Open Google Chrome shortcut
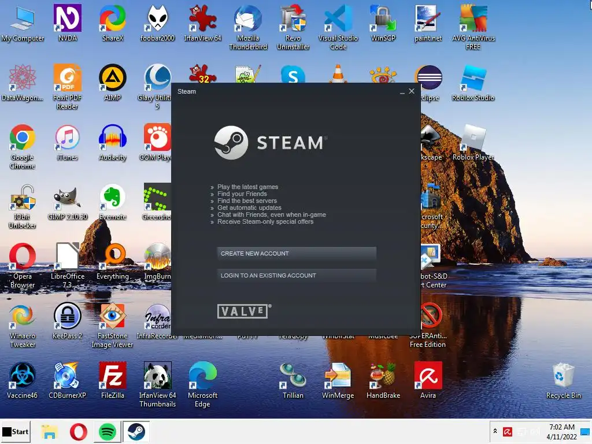The height and width of the screenshot is (444, 592). (23, 146)
